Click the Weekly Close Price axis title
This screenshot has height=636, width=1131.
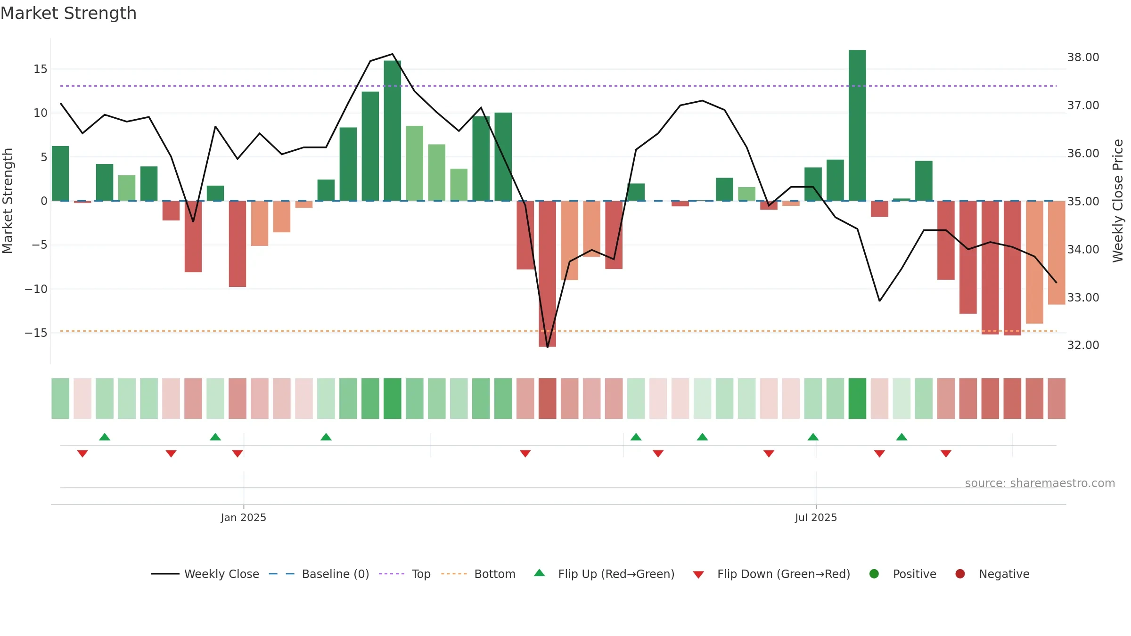click(x=1118, y=201)
